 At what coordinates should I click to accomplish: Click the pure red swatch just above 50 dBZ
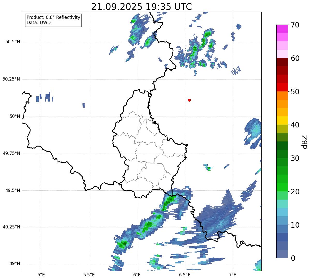click(282, 87)
